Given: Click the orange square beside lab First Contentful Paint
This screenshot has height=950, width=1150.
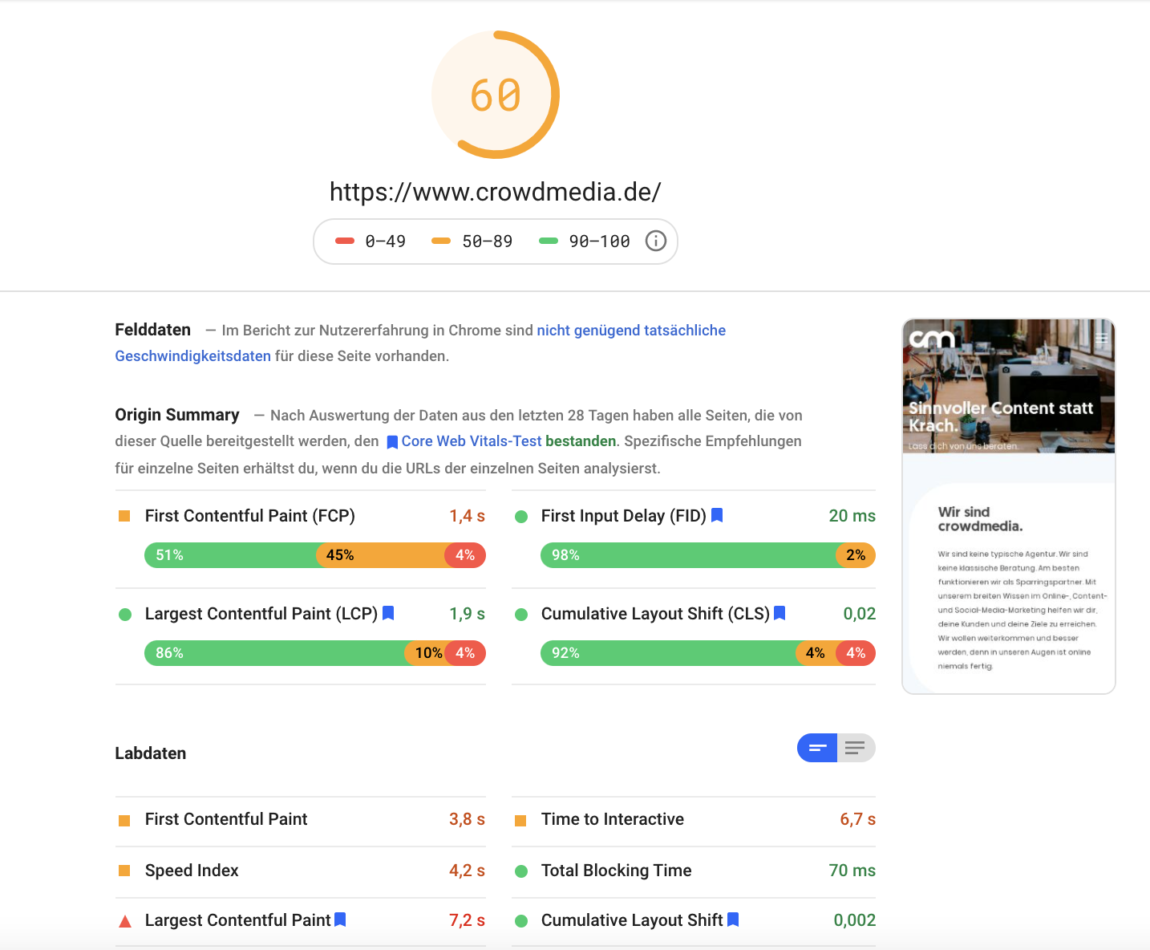Looking at the screenshot, I should 124,820.
